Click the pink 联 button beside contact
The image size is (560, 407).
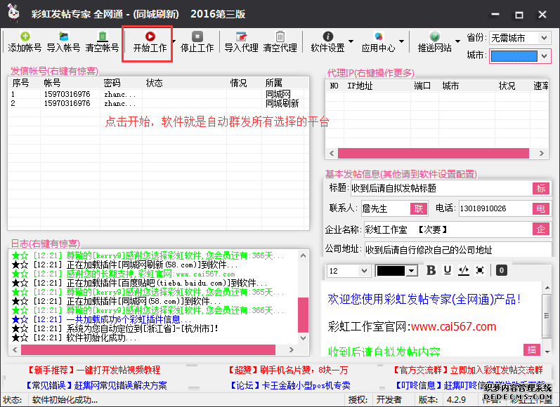(419, 208)
